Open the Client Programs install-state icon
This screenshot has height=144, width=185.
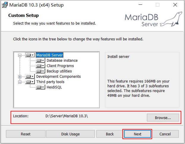40,66
